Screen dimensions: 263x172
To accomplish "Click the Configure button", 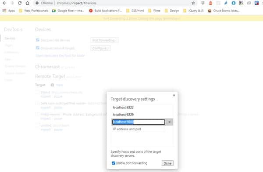I will click(100, 48).
